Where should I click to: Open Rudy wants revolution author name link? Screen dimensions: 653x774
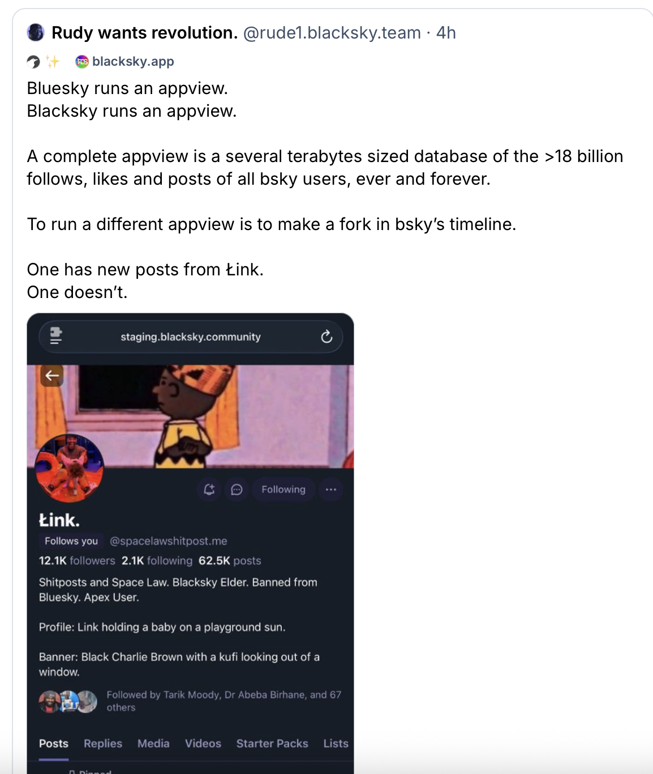[x=144, y=33]
